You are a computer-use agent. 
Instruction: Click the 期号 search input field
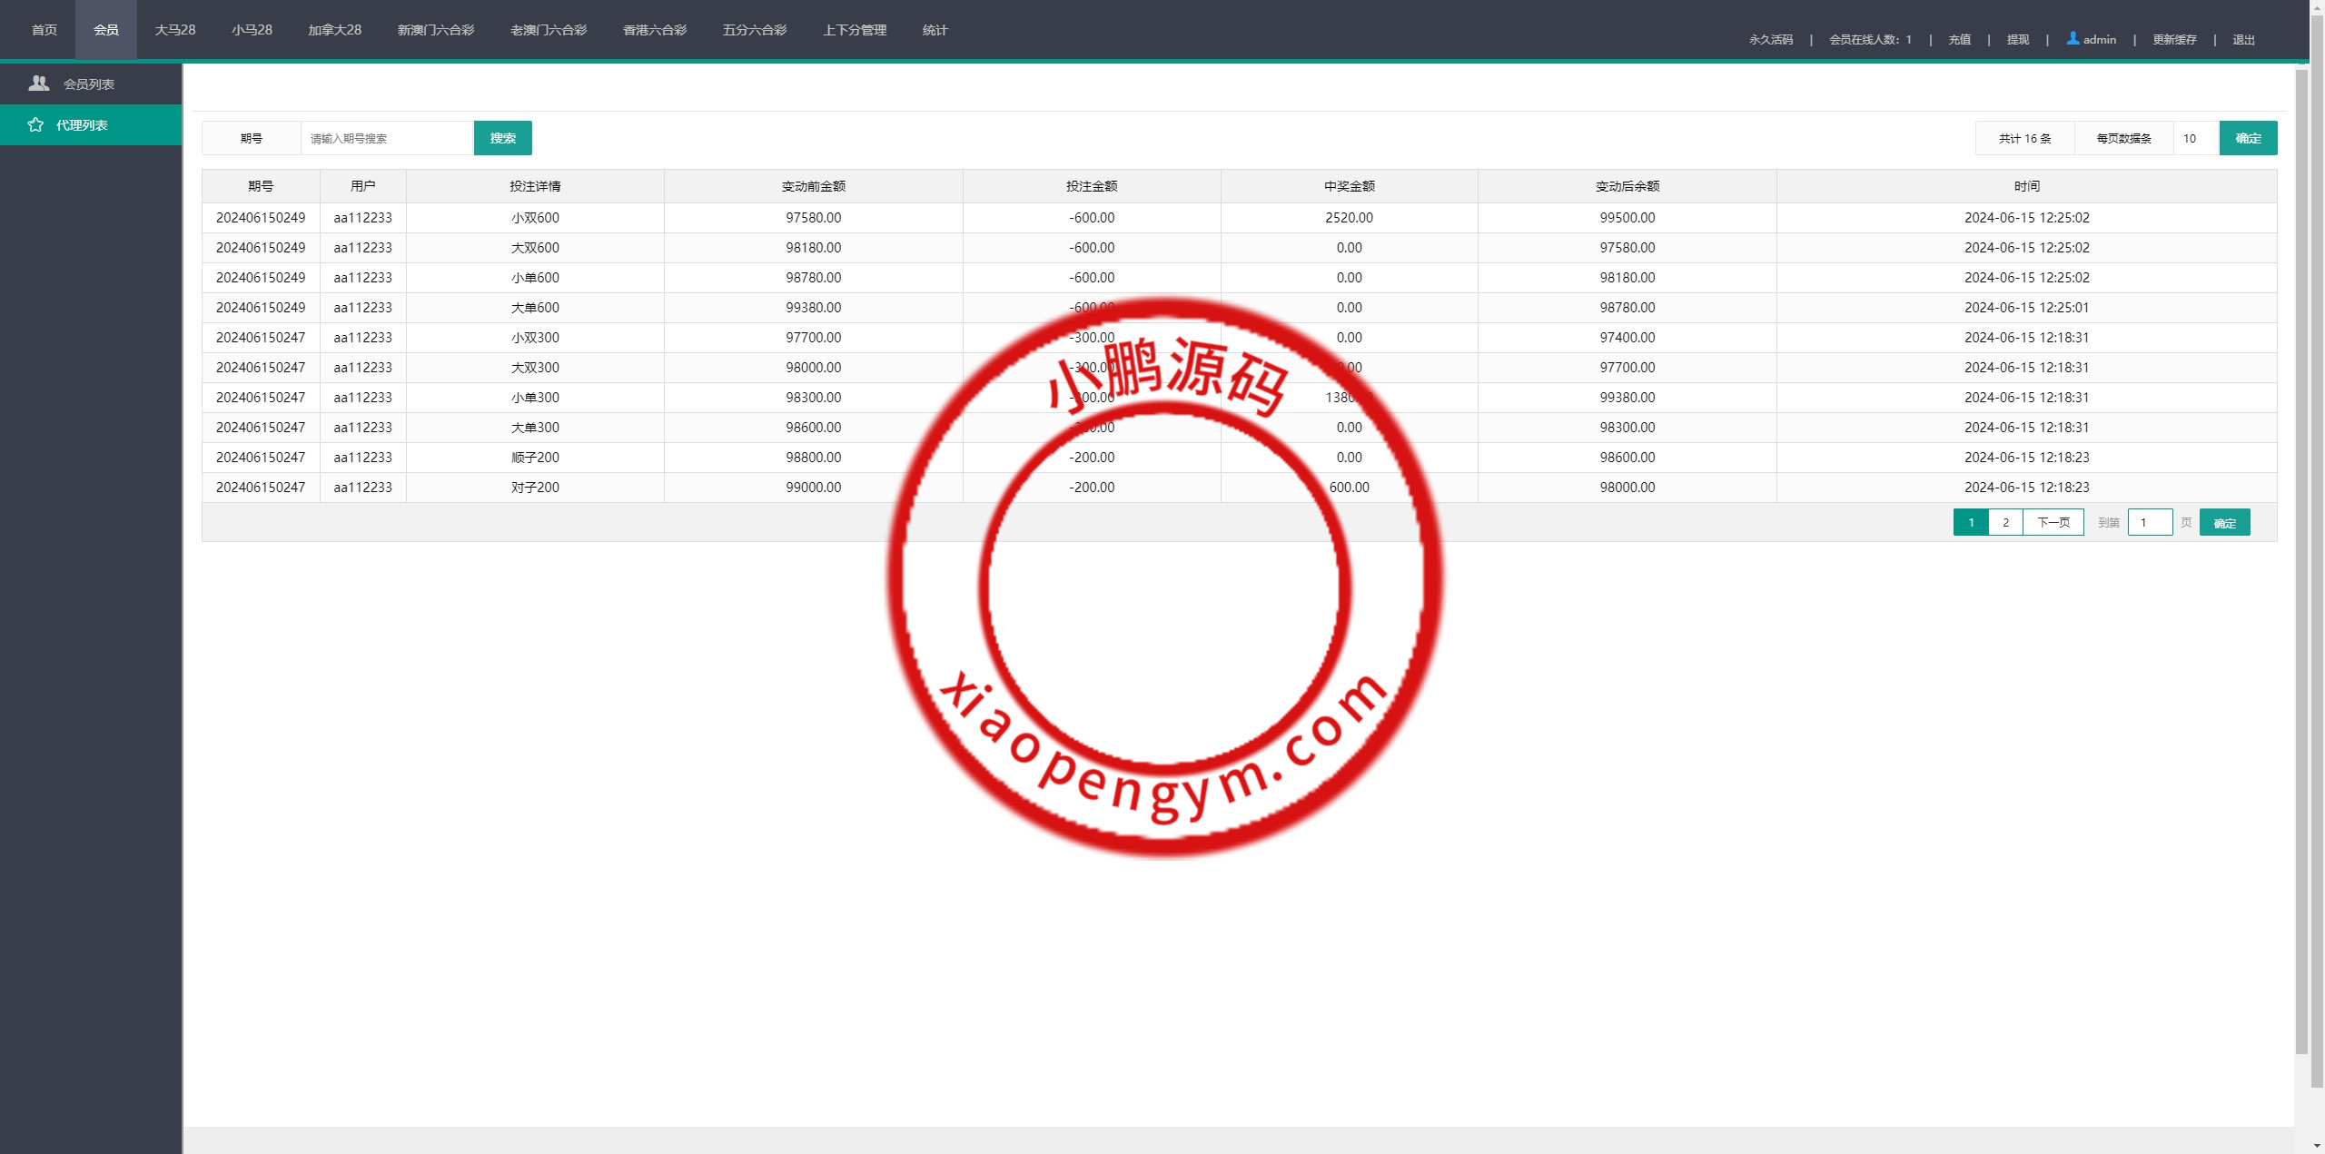point(386,138)
